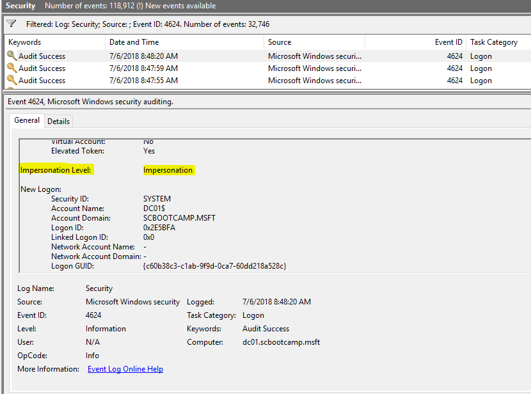
Task: Click the Level value Information
Action: pos(106,329)
